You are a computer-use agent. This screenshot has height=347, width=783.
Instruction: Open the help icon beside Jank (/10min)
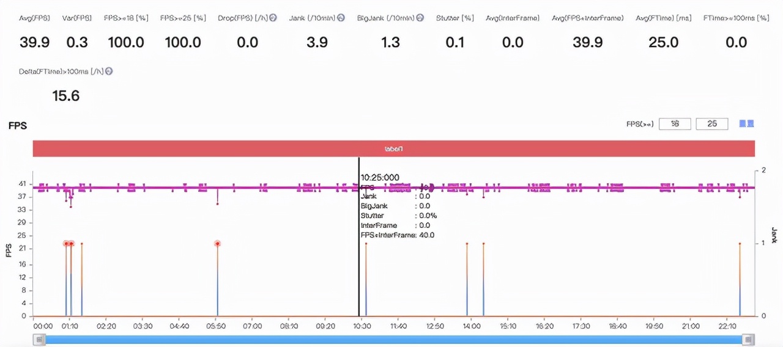341,18
